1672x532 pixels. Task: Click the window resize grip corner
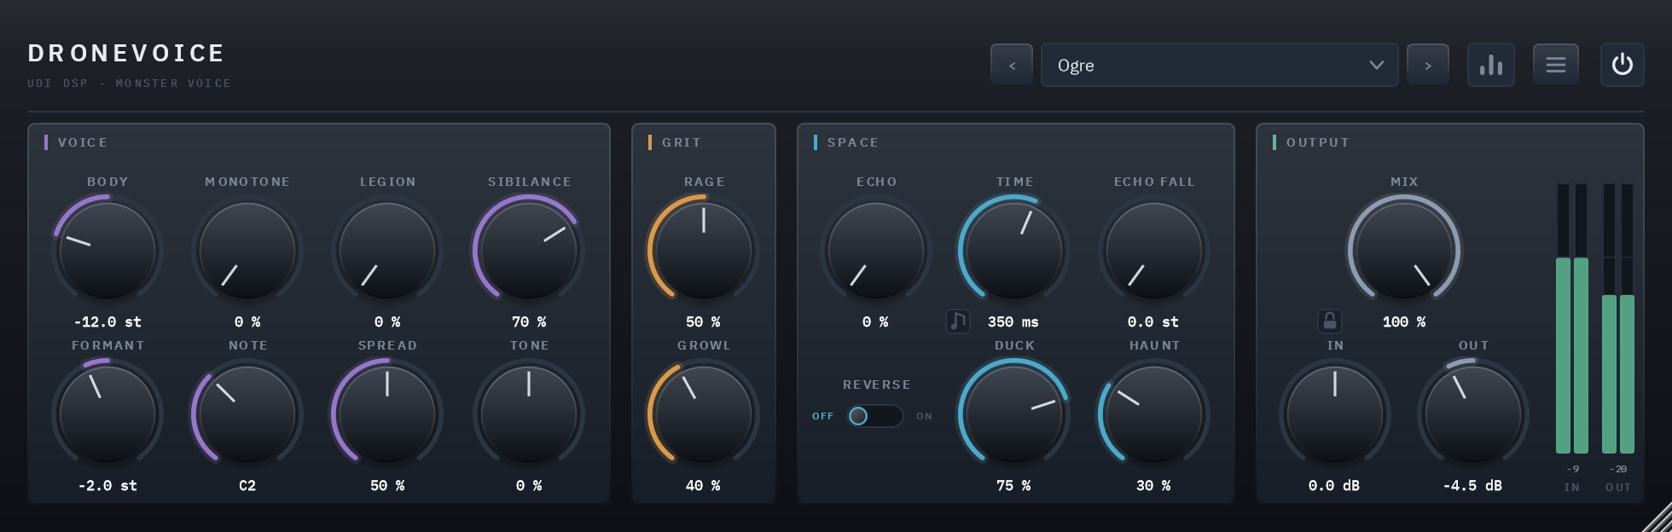[1657, 517]
